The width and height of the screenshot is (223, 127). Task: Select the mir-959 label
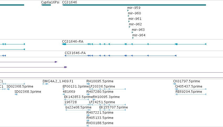tap(134, 8)
